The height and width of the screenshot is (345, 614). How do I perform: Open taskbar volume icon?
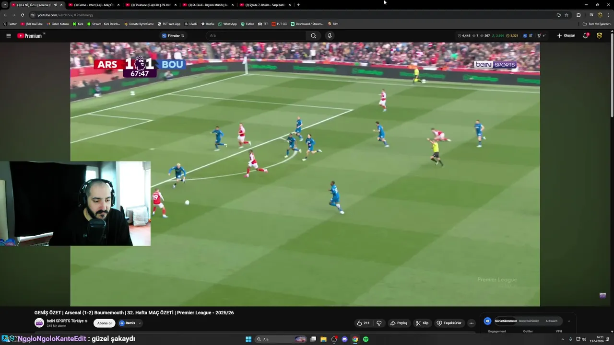585,339
